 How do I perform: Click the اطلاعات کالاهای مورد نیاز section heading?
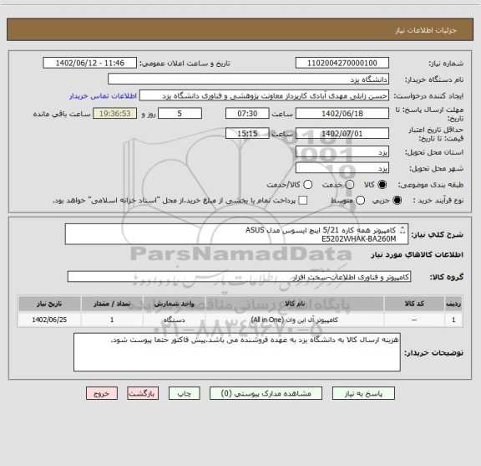[418, 255]
